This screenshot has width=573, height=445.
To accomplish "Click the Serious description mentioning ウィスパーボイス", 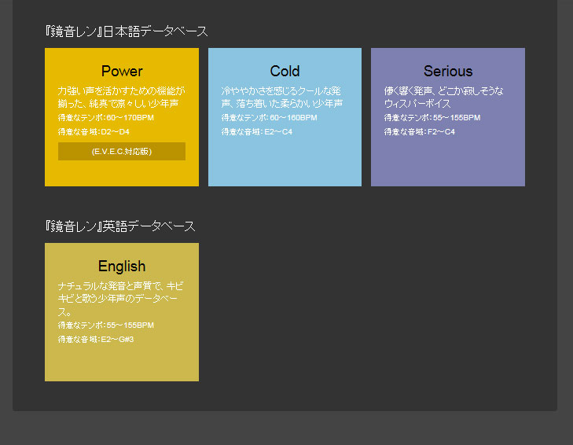I will pos(443,97).
